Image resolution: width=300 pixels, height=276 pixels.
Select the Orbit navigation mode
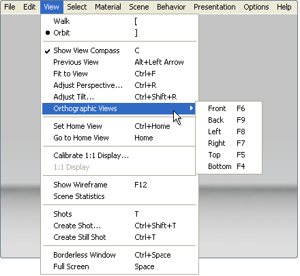tap(119, 33)
